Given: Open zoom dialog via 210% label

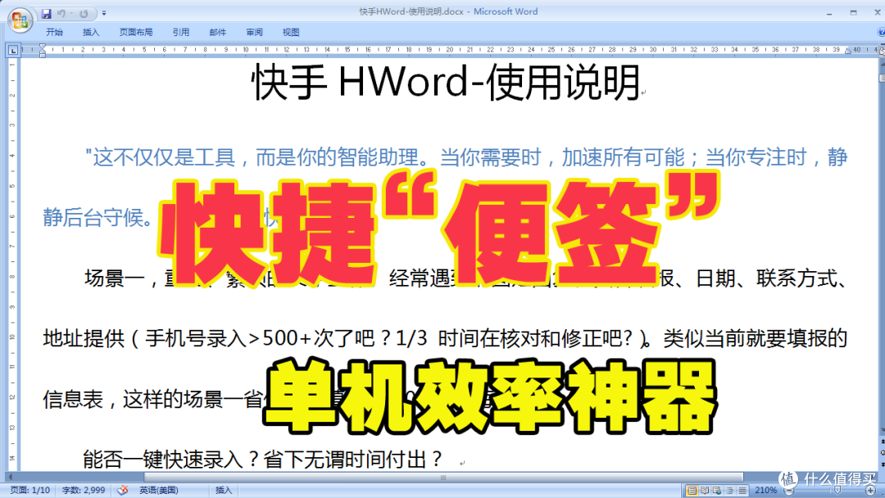Looking at the screenshot, I should [766, 491].
